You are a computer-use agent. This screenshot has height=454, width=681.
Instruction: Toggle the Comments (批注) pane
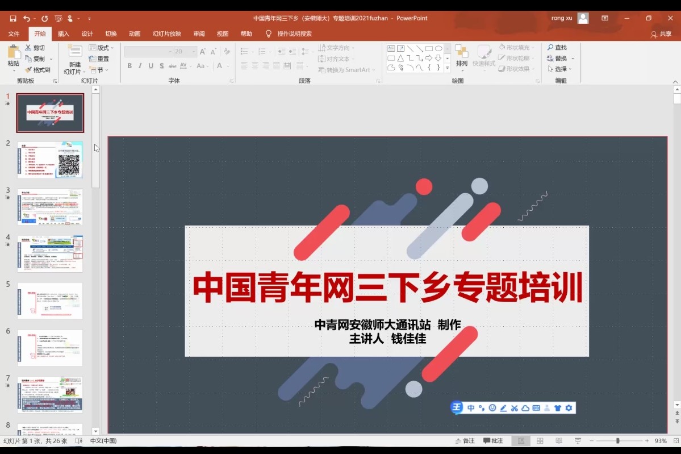493,441
